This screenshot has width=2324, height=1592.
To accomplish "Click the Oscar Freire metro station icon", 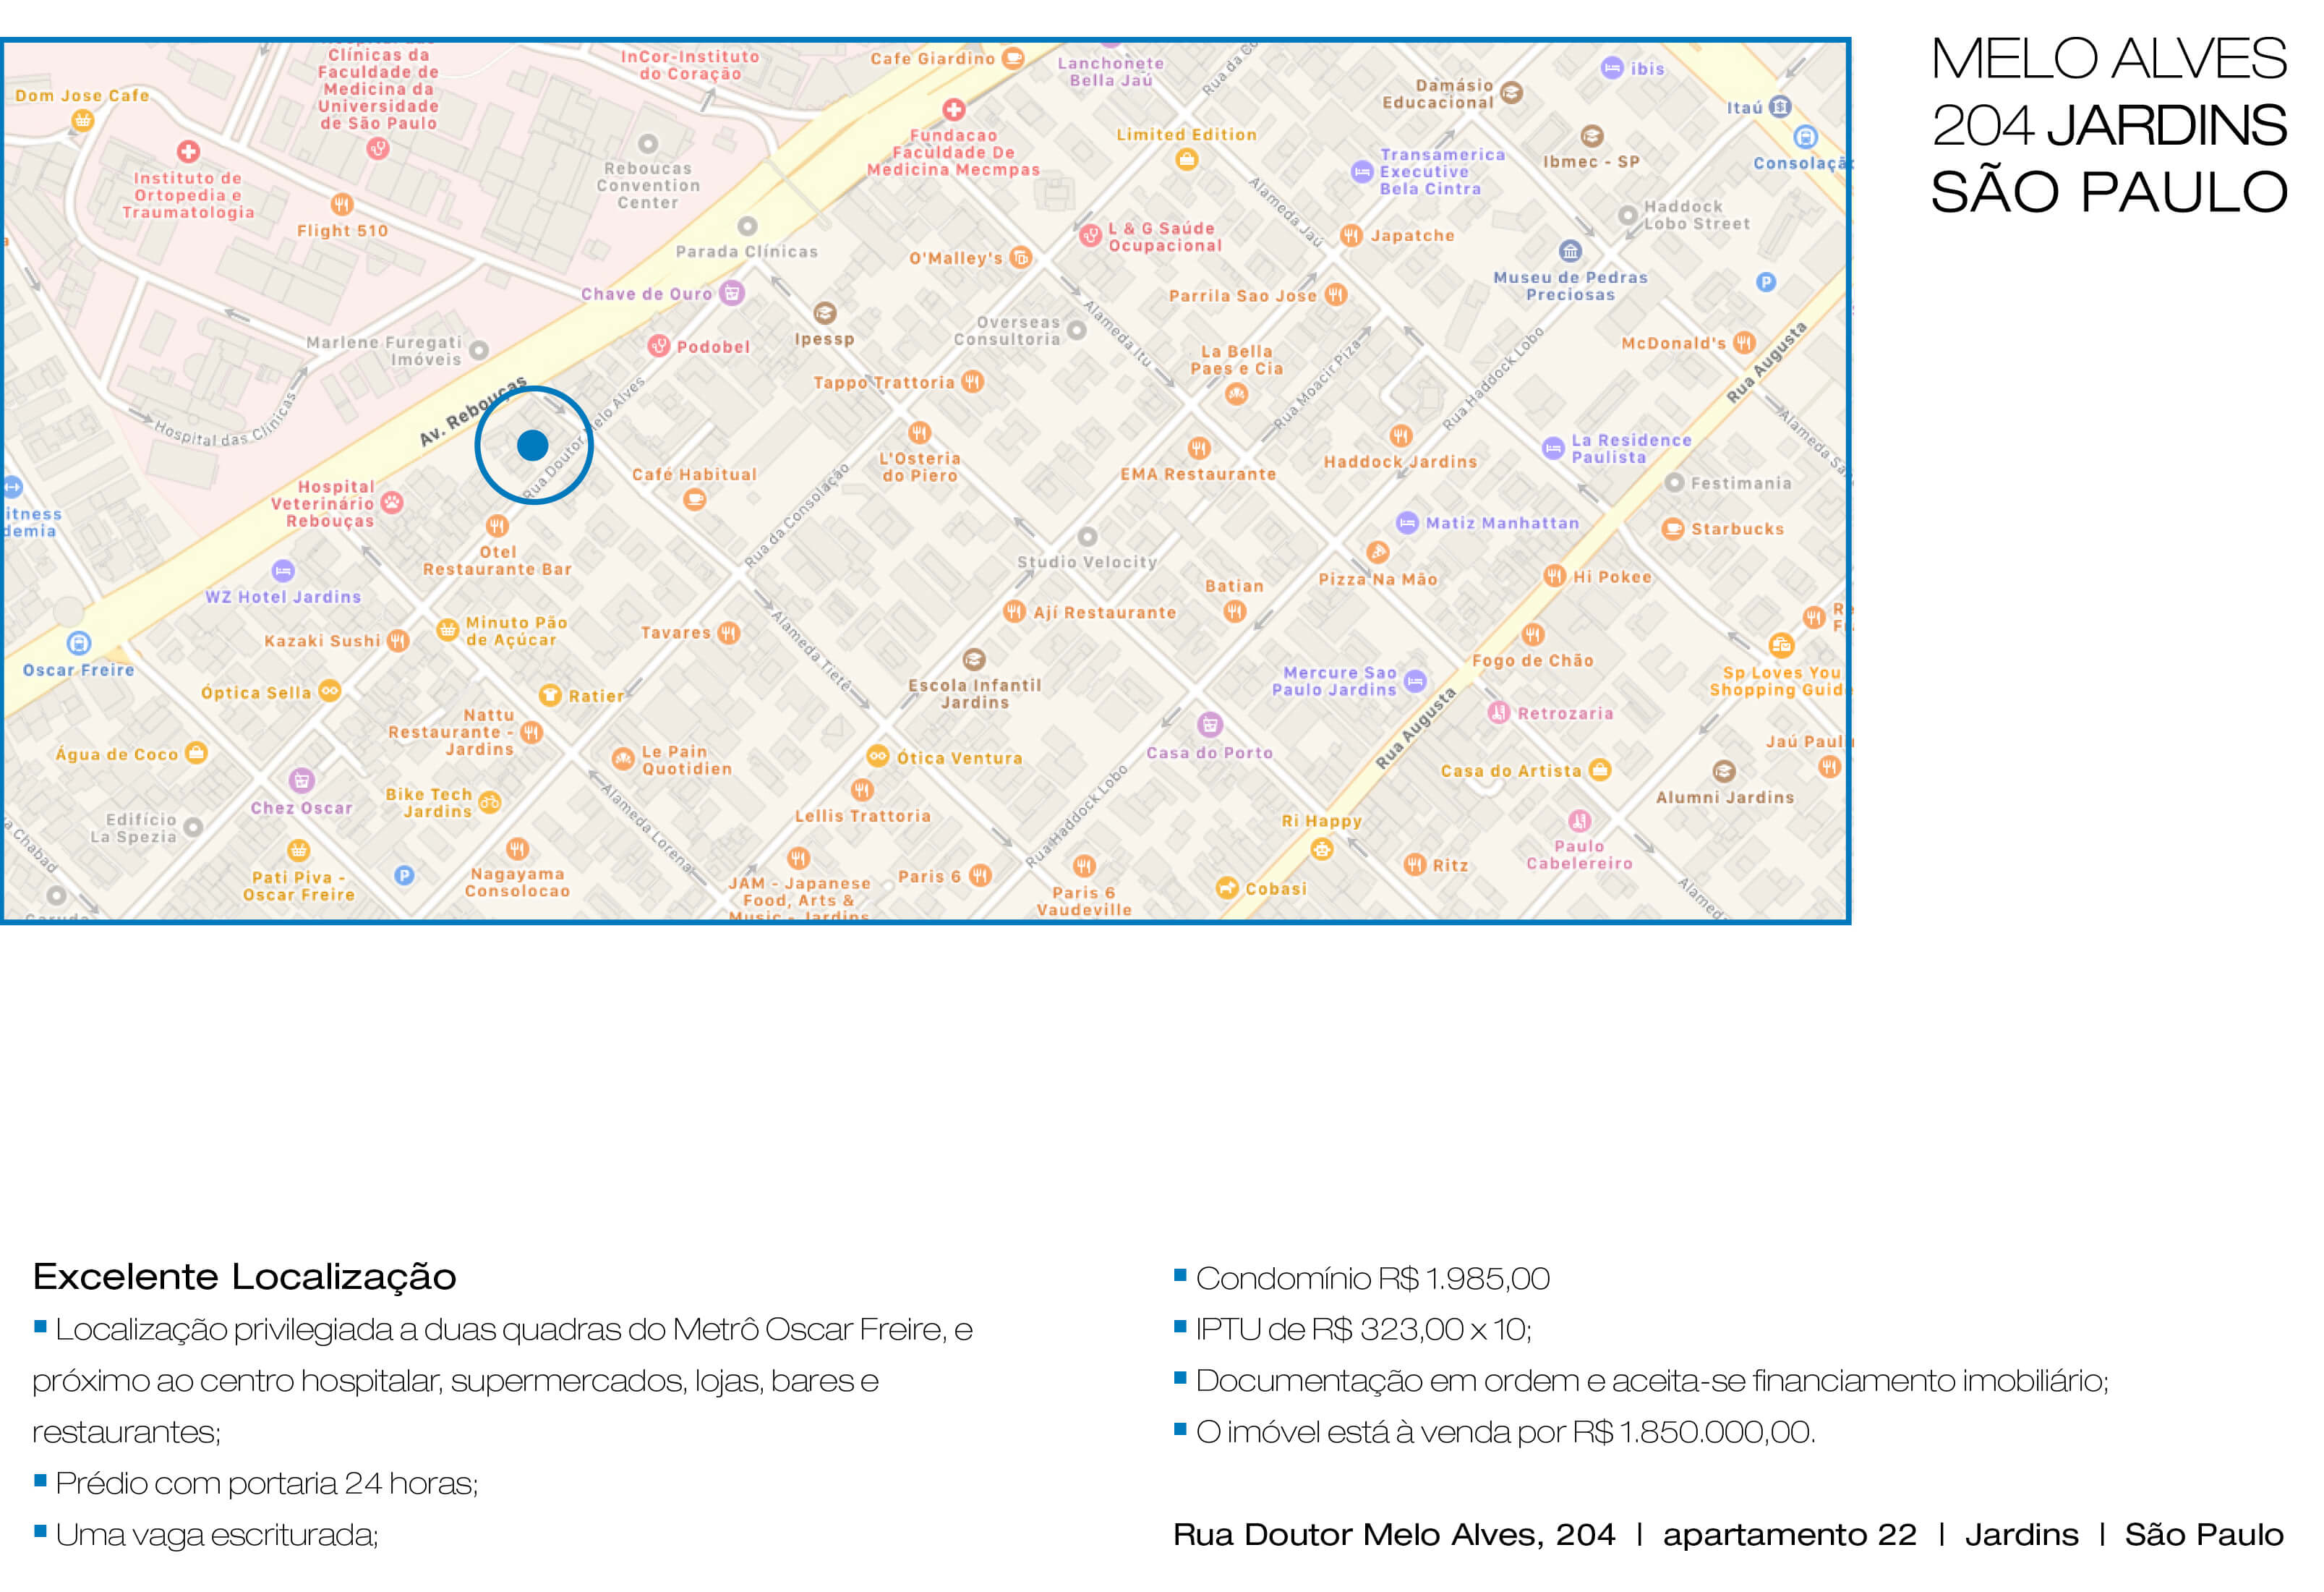I will 78,643.
